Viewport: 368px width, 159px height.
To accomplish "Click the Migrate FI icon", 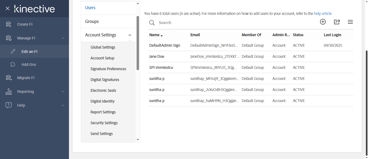I will (x=9, y=78).
